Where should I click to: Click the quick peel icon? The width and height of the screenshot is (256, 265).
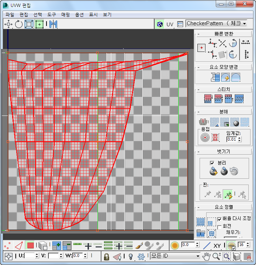(213, 171)
